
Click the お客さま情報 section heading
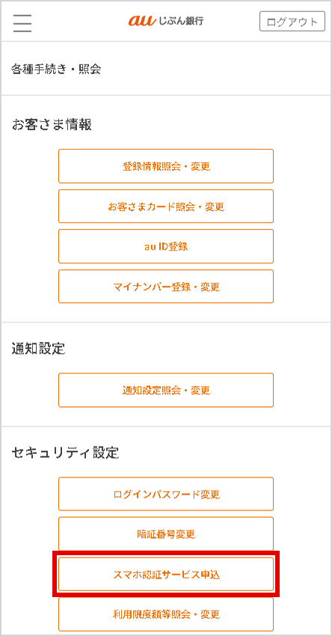click(52, 125)
